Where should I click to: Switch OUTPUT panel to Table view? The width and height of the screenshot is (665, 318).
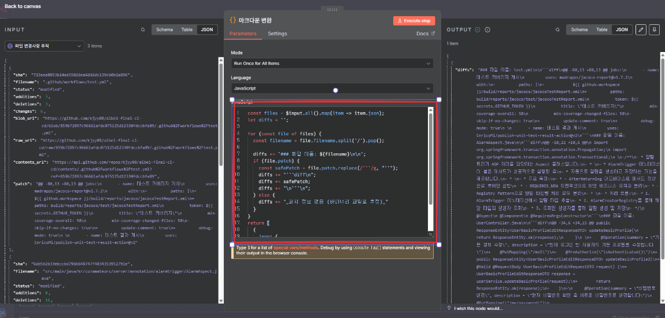tap(602, 29)
